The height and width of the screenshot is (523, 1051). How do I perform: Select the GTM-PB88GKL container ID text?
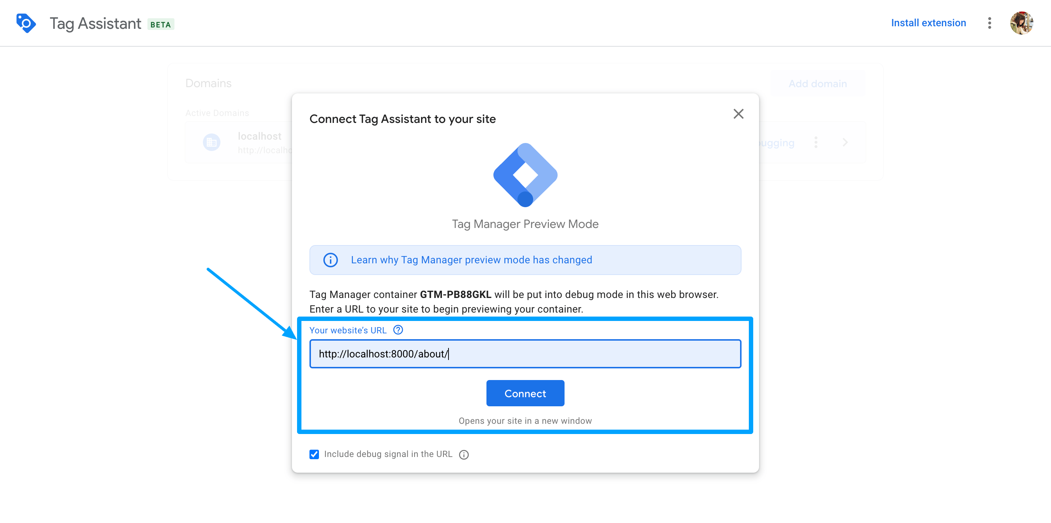(x=455, y=294)
